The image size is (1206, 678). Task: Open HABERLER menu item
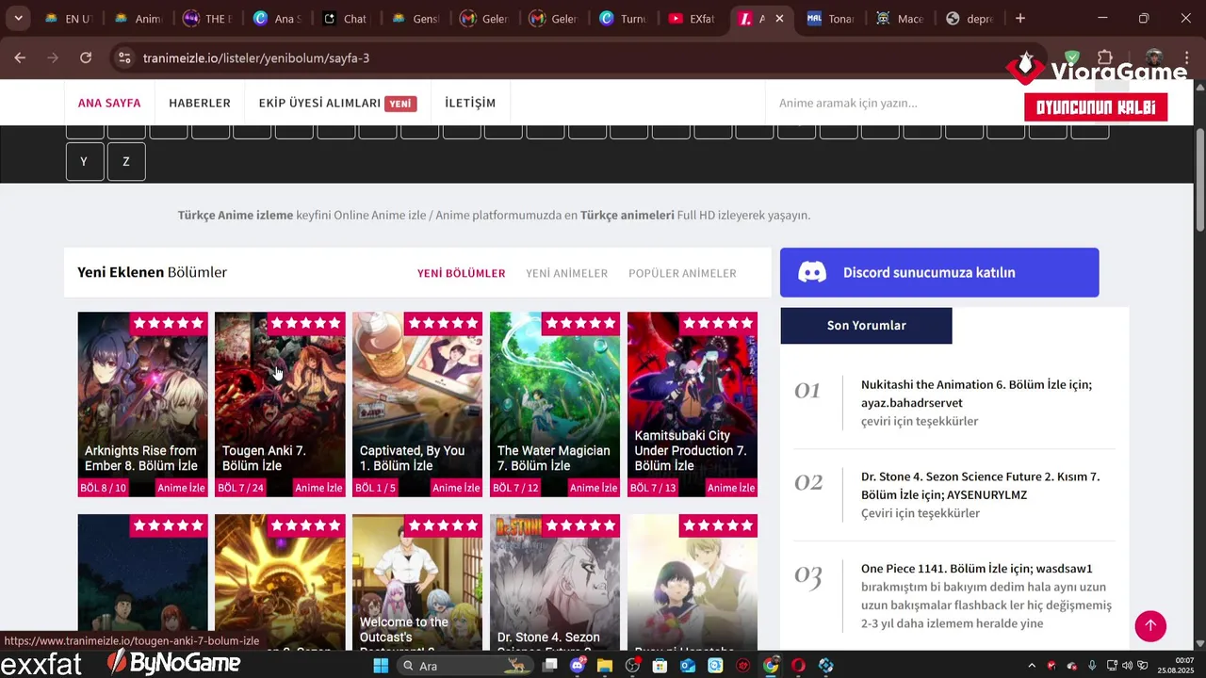coord(200,103)
